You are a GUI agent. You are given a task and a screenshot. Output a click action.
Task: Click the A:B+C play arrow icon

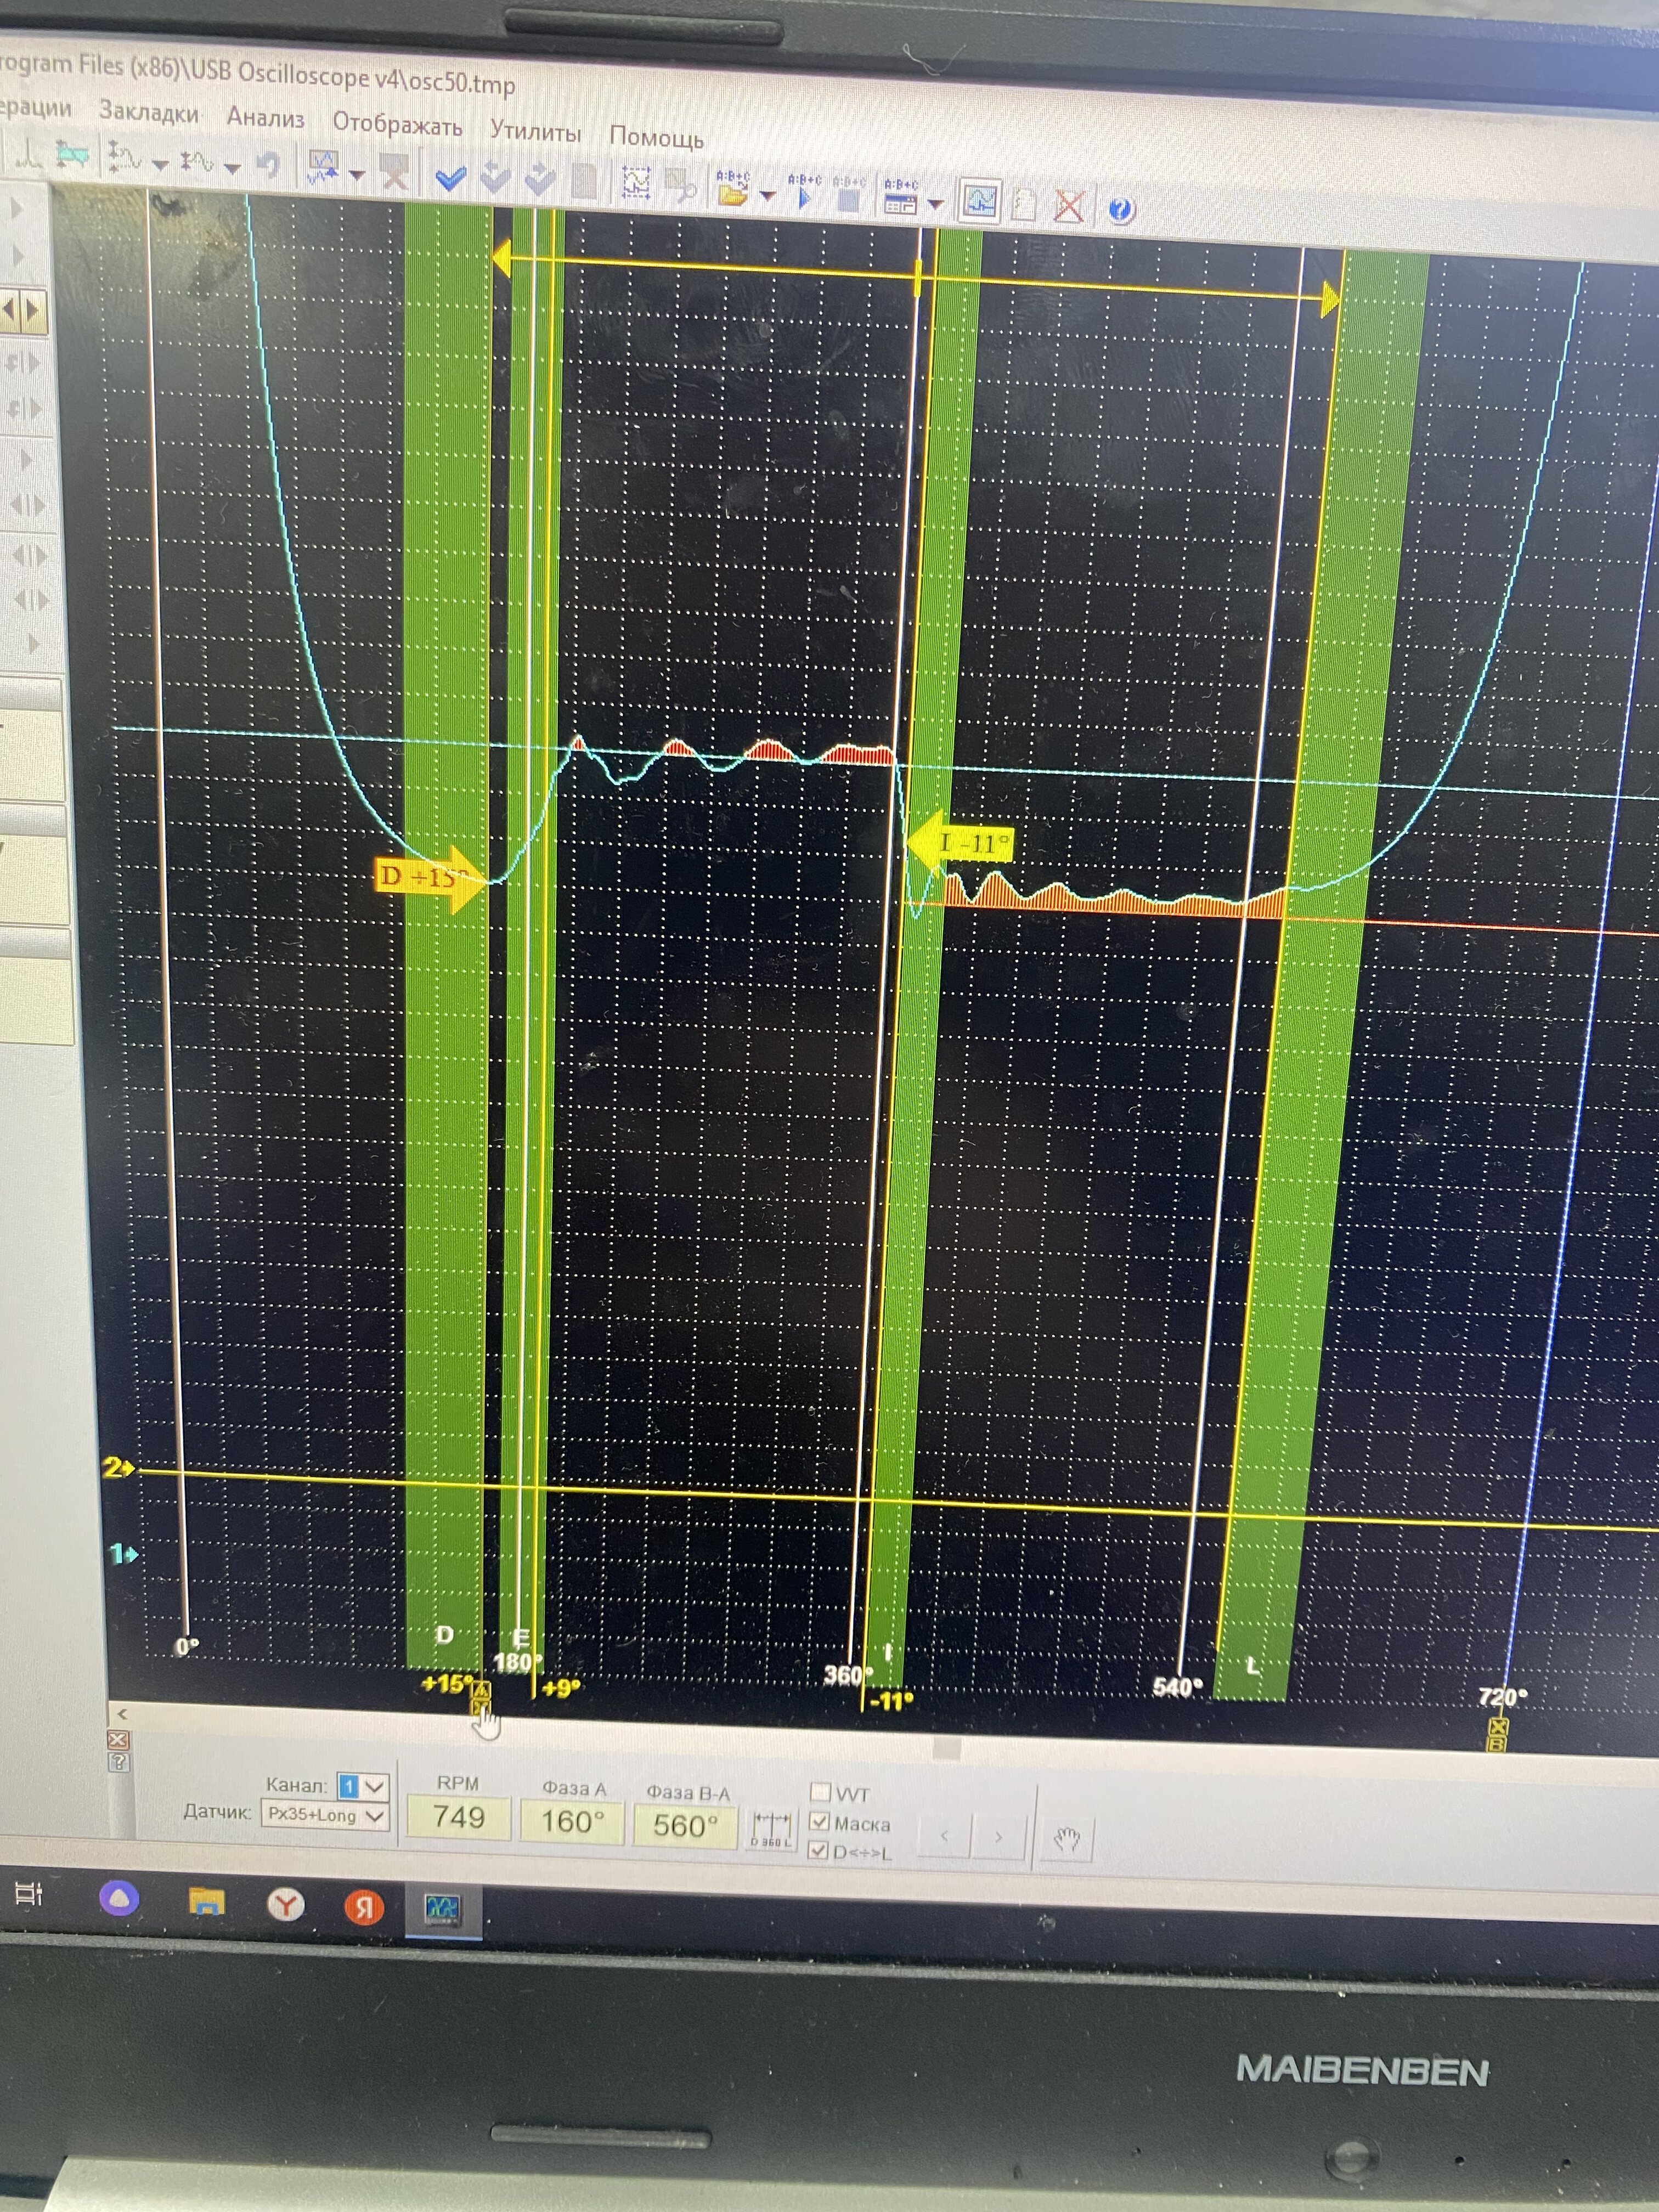[x=805, y=197]
